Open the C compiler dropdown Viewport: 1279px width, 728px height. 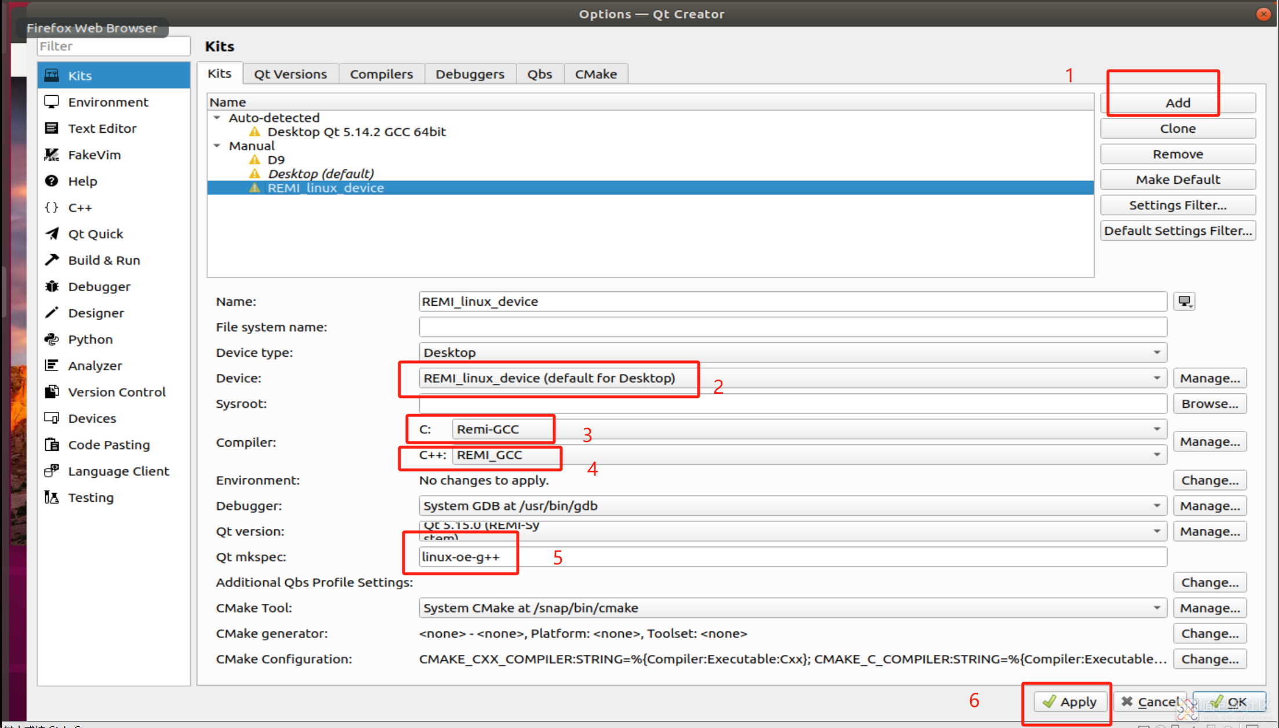point(809,429)
